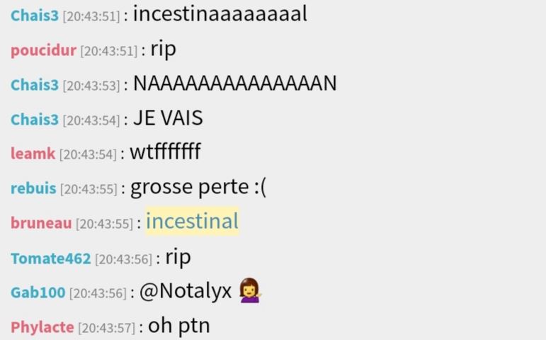Click the @Notalyx mention
This screenshot has height=340, width=546.
(x=186, y=290)
